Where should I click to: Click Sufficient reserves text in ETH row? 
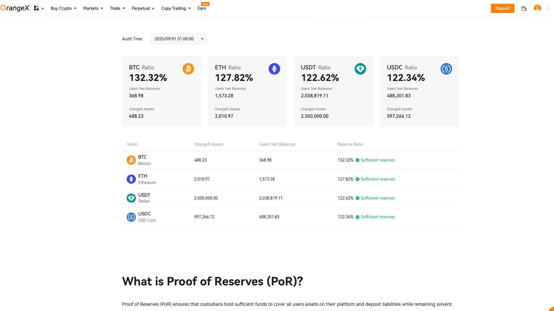tap(378, 179)
